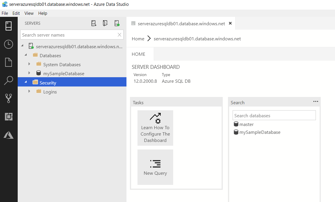This screenshot has height=202, width=335.
Task: Click the Search widget title
Action: [x=238, y=103]
